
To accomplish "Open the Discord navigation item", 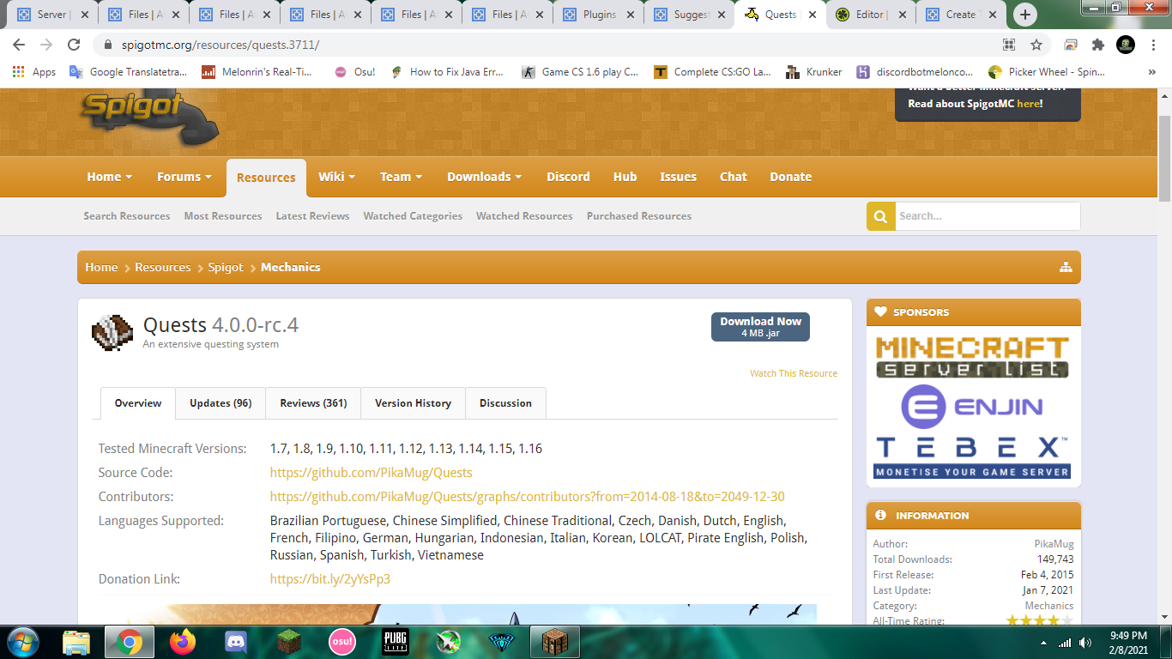I will click(568, 177).
